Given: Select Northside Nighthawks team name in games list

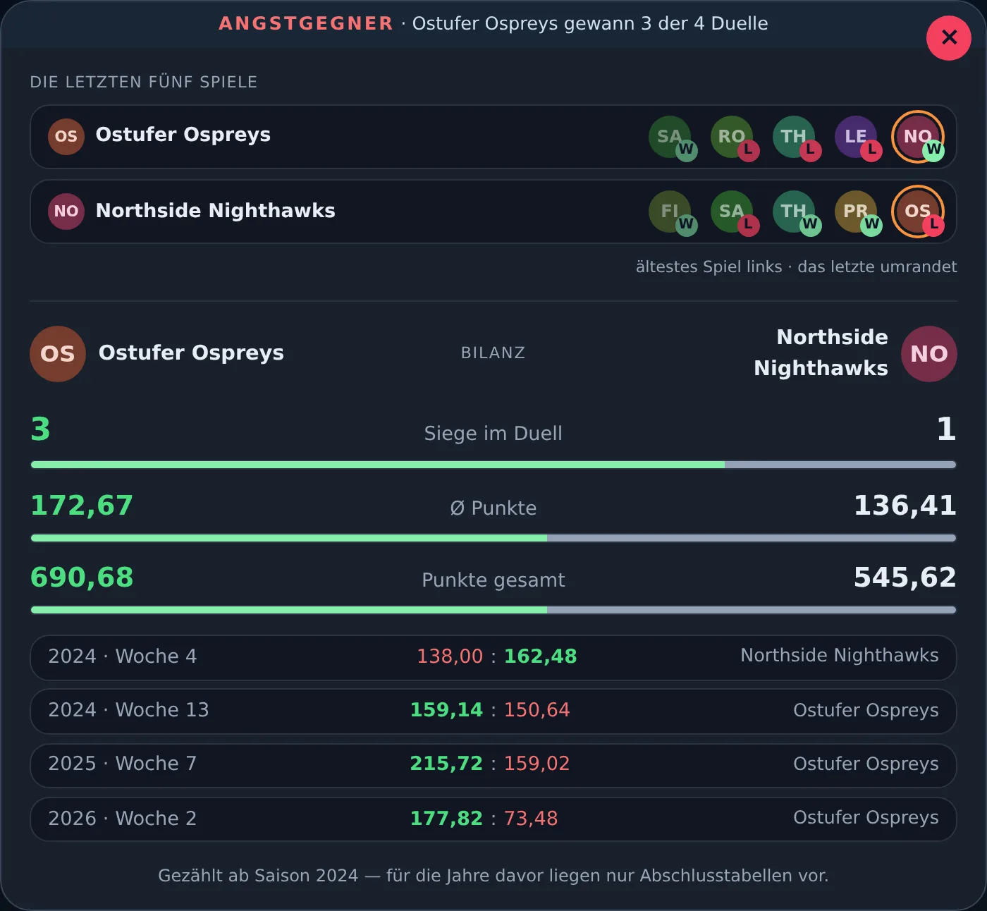Looking at the screenshot, I should 216,211.
